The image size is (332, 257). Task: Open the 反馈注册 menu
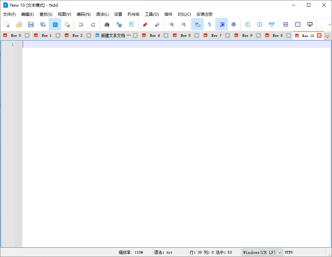point(204,14)
